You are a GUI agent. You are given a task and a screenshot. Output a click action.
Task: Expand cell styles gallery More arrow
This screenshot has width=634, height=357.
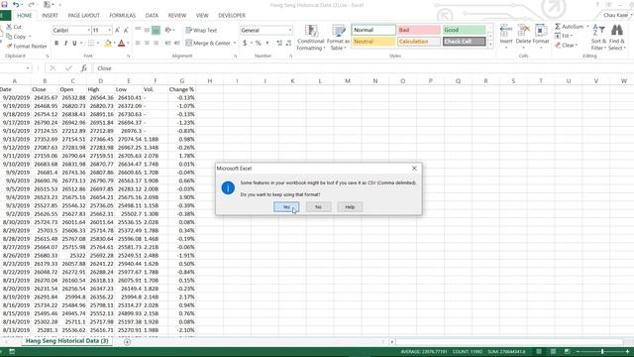[490, 45]
